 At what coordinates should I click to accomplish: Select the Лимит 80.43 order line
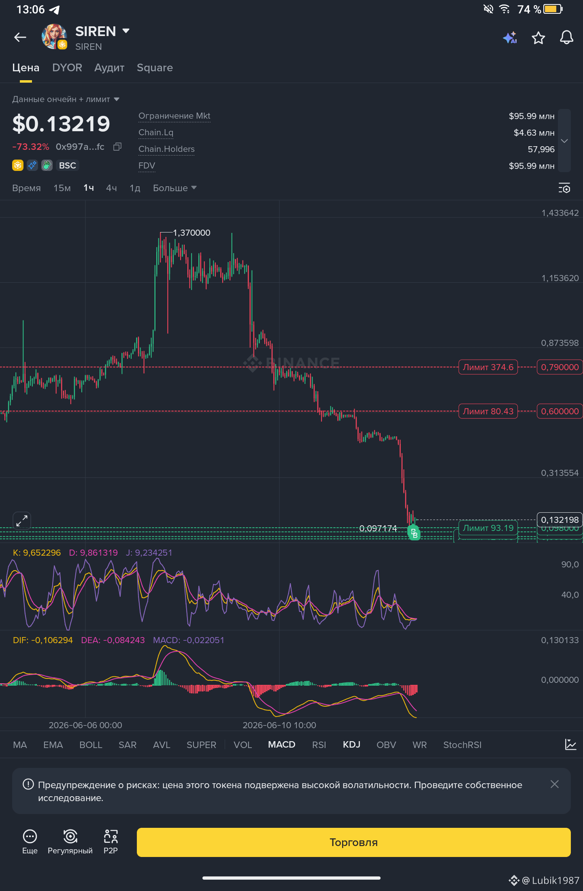point(488,411)
